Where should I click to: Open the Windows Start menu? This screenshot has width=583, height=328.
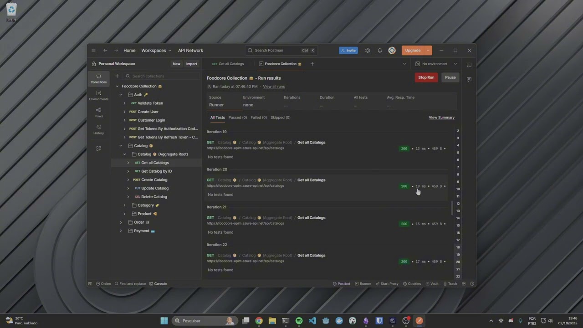pyautogui.click(x=164, y=321)
